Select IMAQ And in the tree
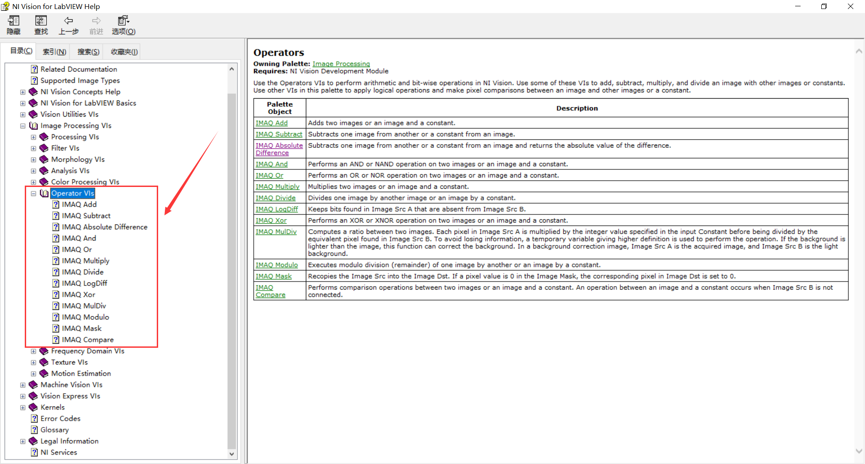This screenshot has width=865, height=464. click(x=79, y=238)
